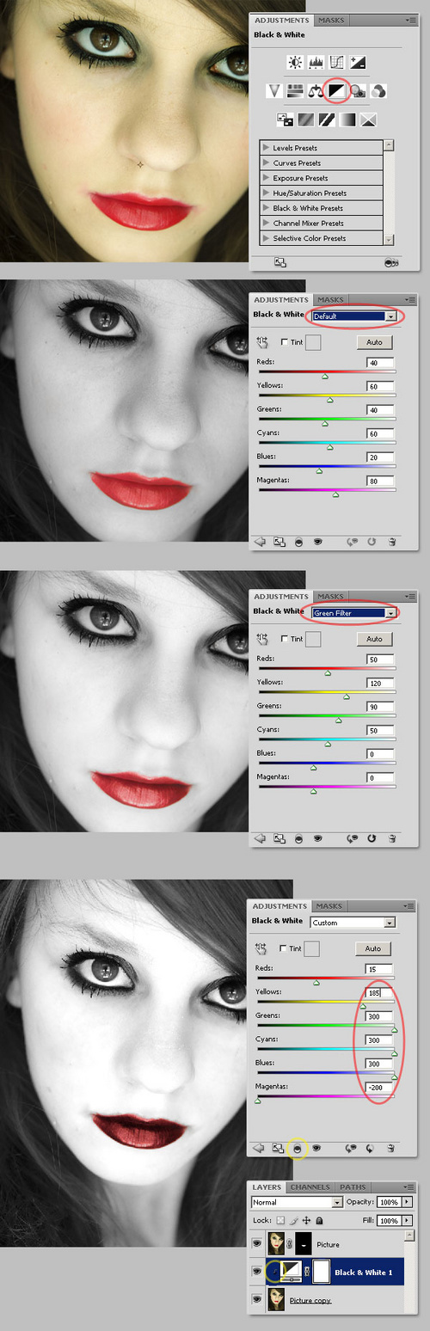Open the Normal blend mode dropdown

click(297, 1202)
